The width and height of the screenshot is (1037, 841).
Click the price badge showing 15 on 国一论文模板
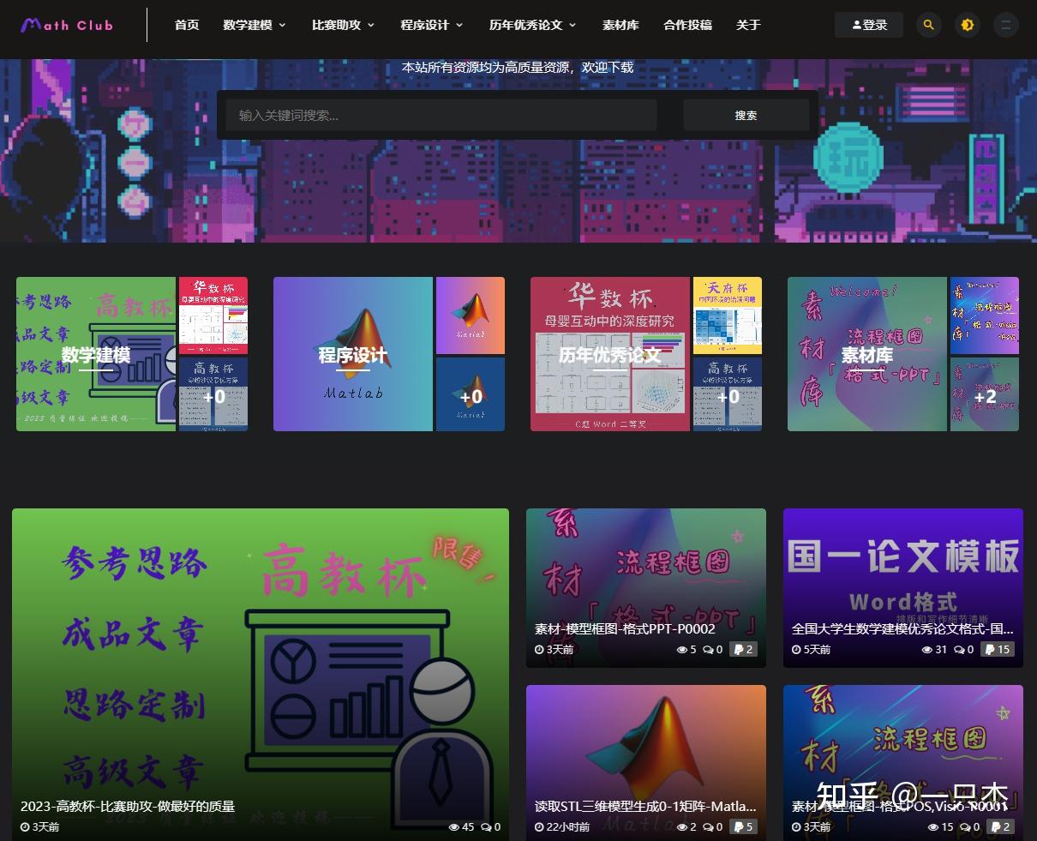pos(997,649)
